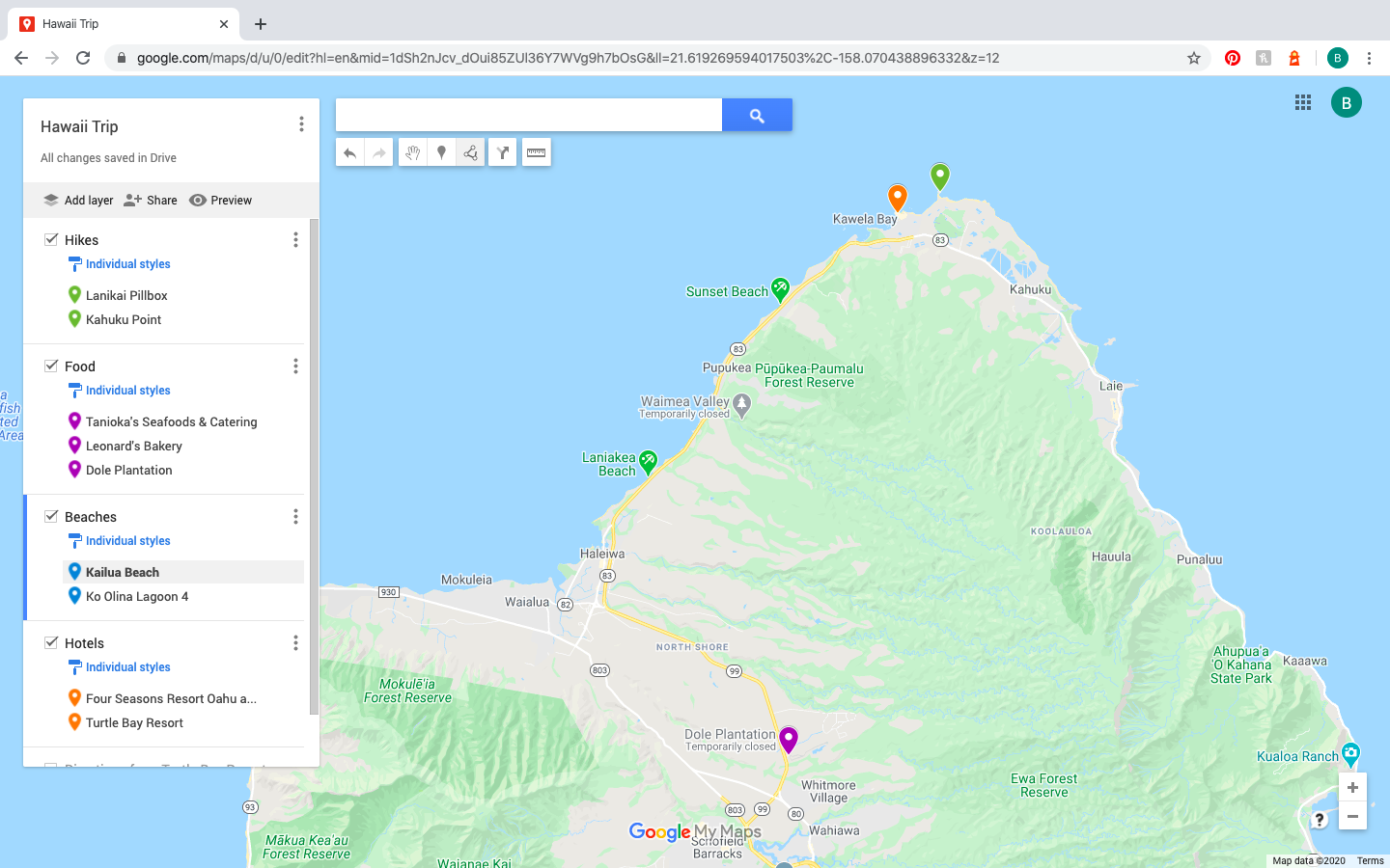This screenshot has height=868, width=1390.
Task: Select Kahuku Point in Hikes
Action: [124, 319]
